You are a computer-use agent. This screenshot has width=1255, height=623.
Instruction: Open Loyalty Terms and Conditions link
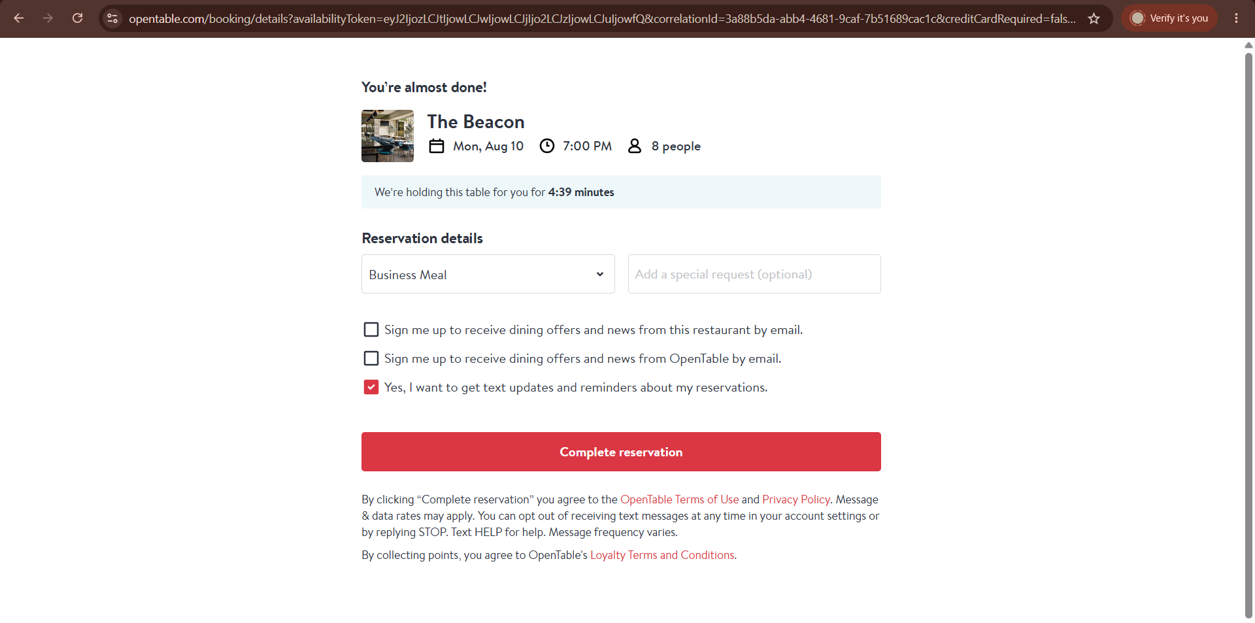pyautogui.click(x=662, y=555)
